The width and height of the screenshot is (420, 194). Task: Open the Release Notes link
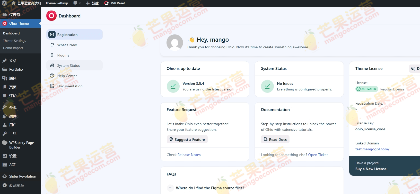coord(189,155)
